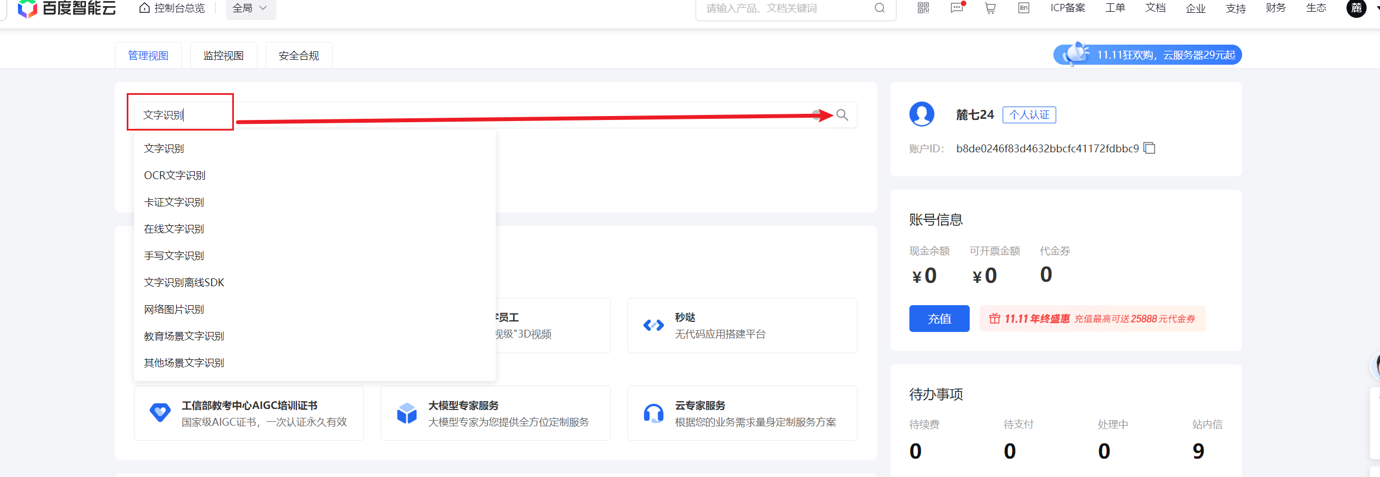Click the blue diamond AIGC certificate icon
1380x477 pixels.
(160, 413)
